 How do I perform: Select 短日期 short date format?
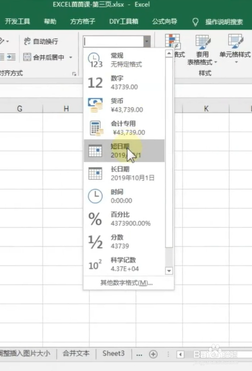coord(124,151)
